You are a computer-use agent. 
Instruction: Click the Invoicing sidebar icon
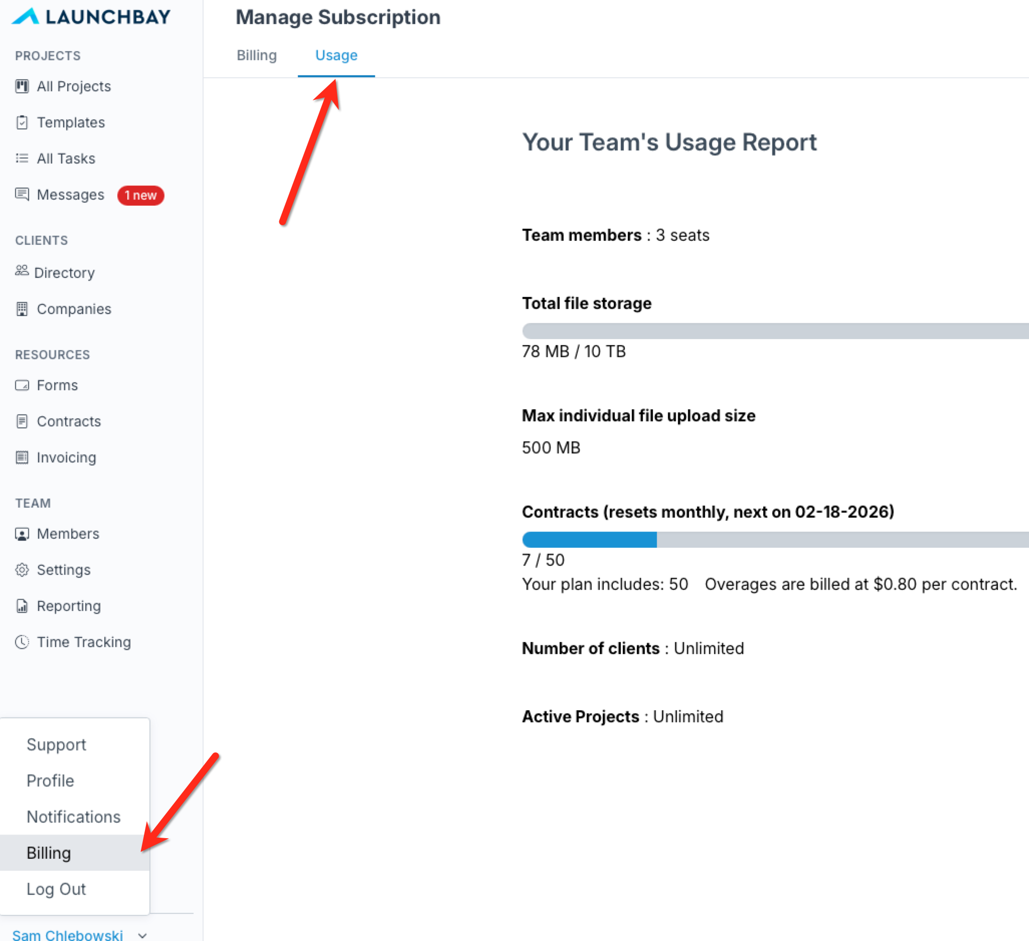[22, 457]
